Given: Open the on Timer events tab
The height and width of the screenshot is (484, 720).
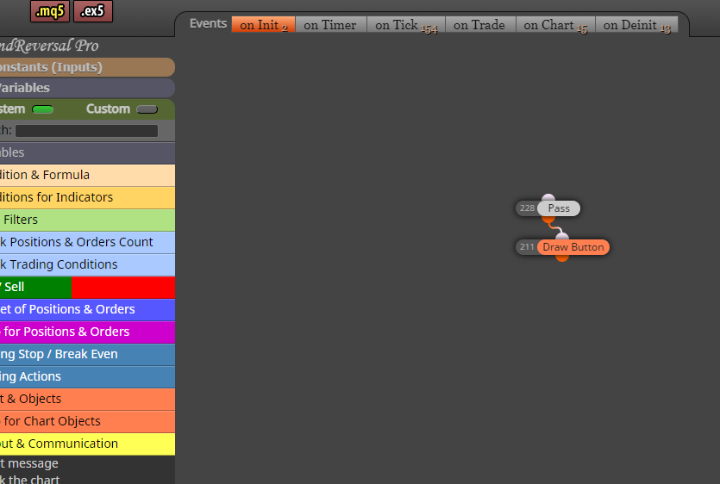Looking at the screenshot, I should pos(330,25).
